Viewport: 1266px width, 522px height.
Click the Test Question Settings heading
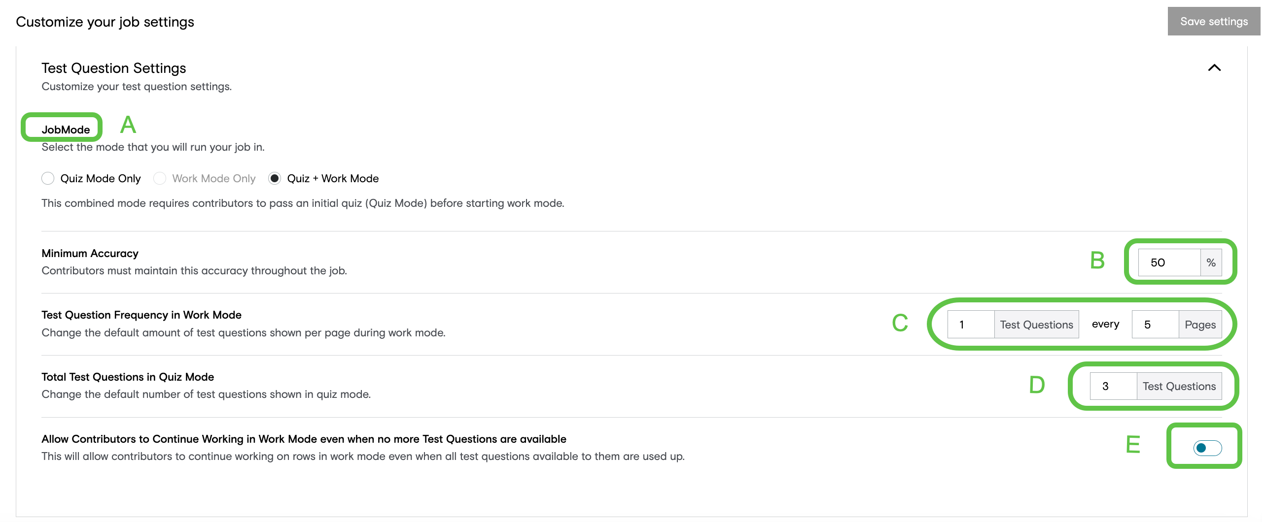point(113,68)
